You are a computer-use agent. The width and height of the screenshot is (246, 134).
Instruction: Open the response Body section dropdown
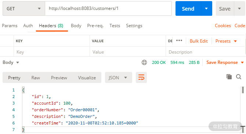coord(11,62)
